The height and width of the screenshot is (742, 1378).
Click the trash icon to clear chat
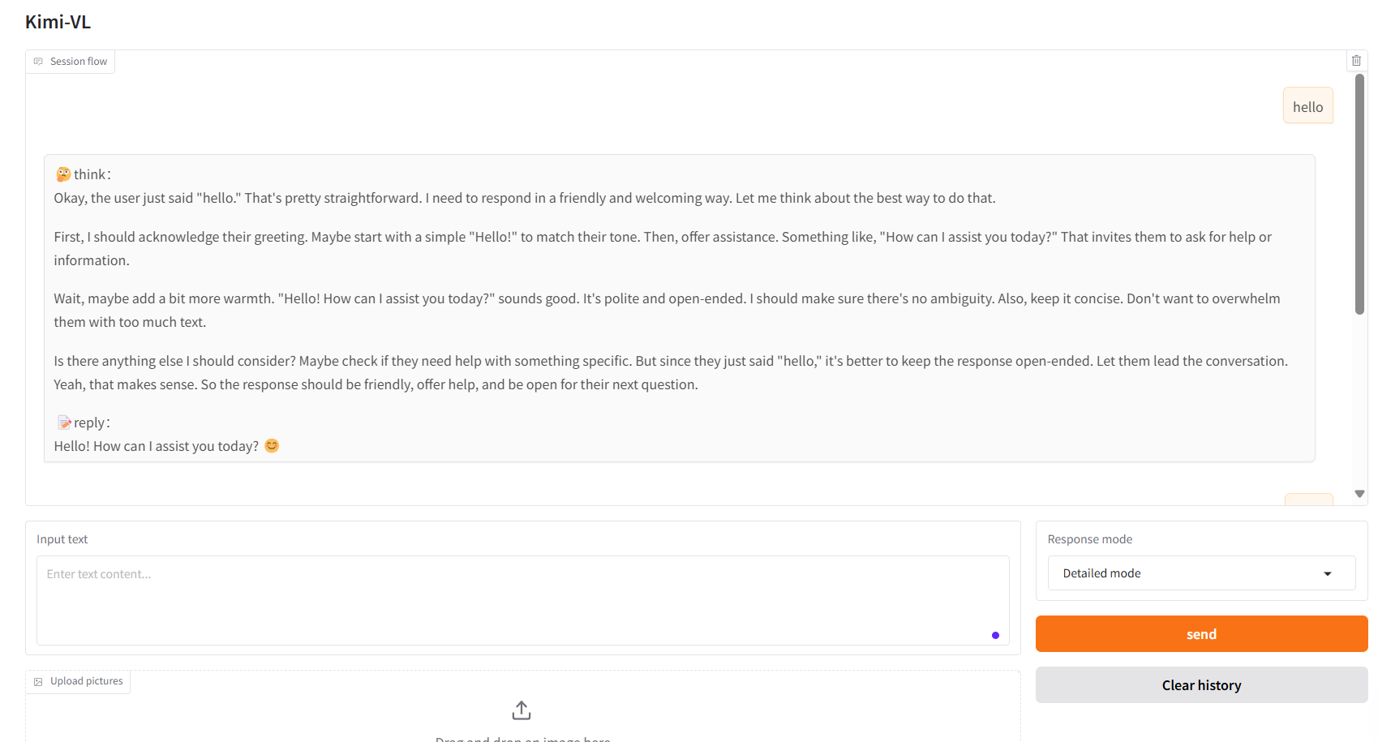(1356, 61)
